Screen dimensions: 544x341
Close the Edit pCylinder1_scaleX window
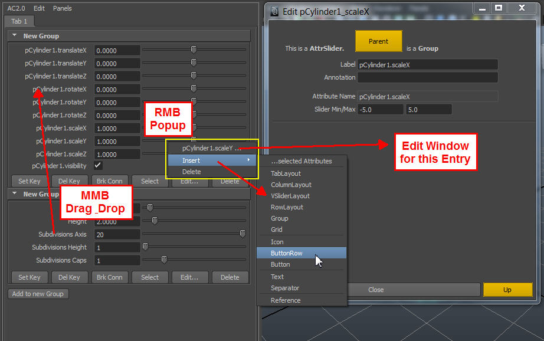(x=522, y=8)
